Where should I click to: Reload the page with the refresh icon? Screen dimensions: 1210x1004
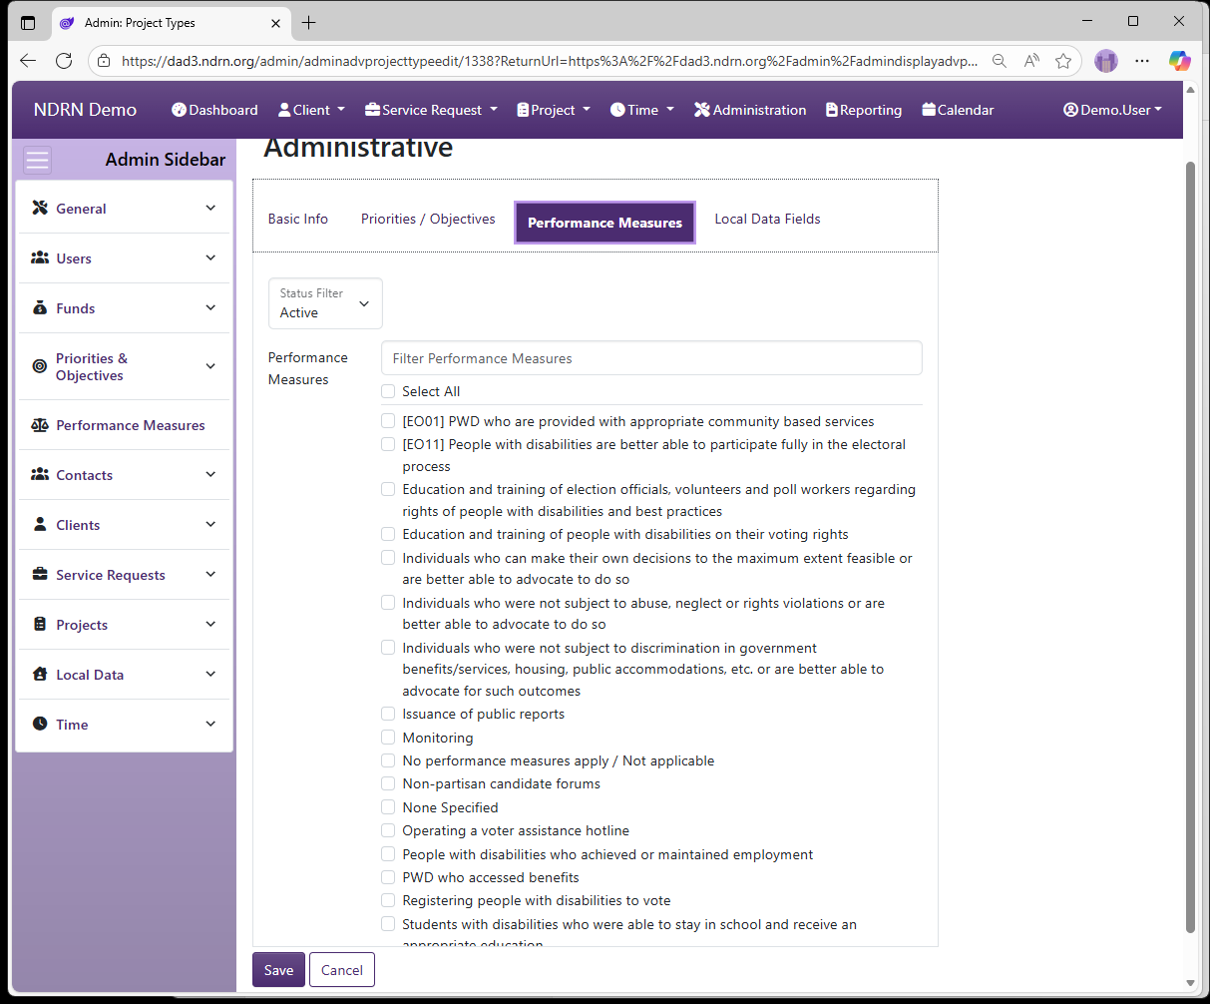pos(64,61)
